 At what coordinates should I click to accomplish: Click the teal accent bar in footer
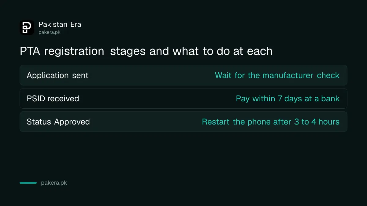[x=28, y=183]
